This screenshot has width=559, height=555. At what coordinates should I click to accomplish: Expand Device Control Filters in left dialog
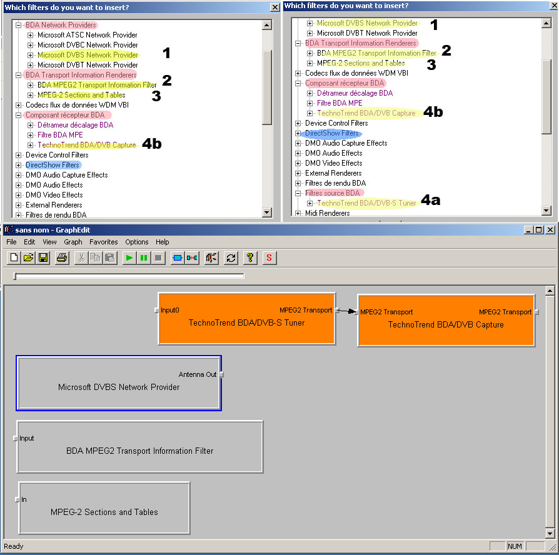pos(18,155)
